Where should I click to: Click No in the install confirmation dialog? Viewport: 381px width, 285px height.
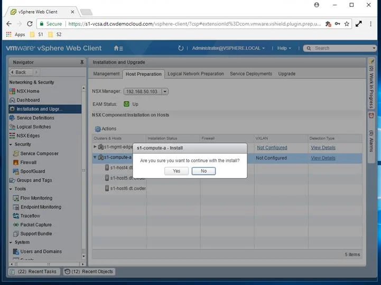203,171
